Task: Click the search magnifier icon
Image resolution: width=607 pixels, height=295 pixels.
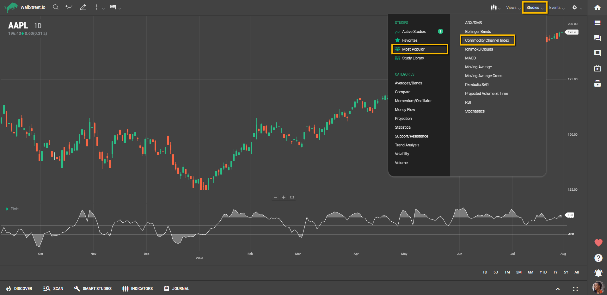Action: coord(56,7)
